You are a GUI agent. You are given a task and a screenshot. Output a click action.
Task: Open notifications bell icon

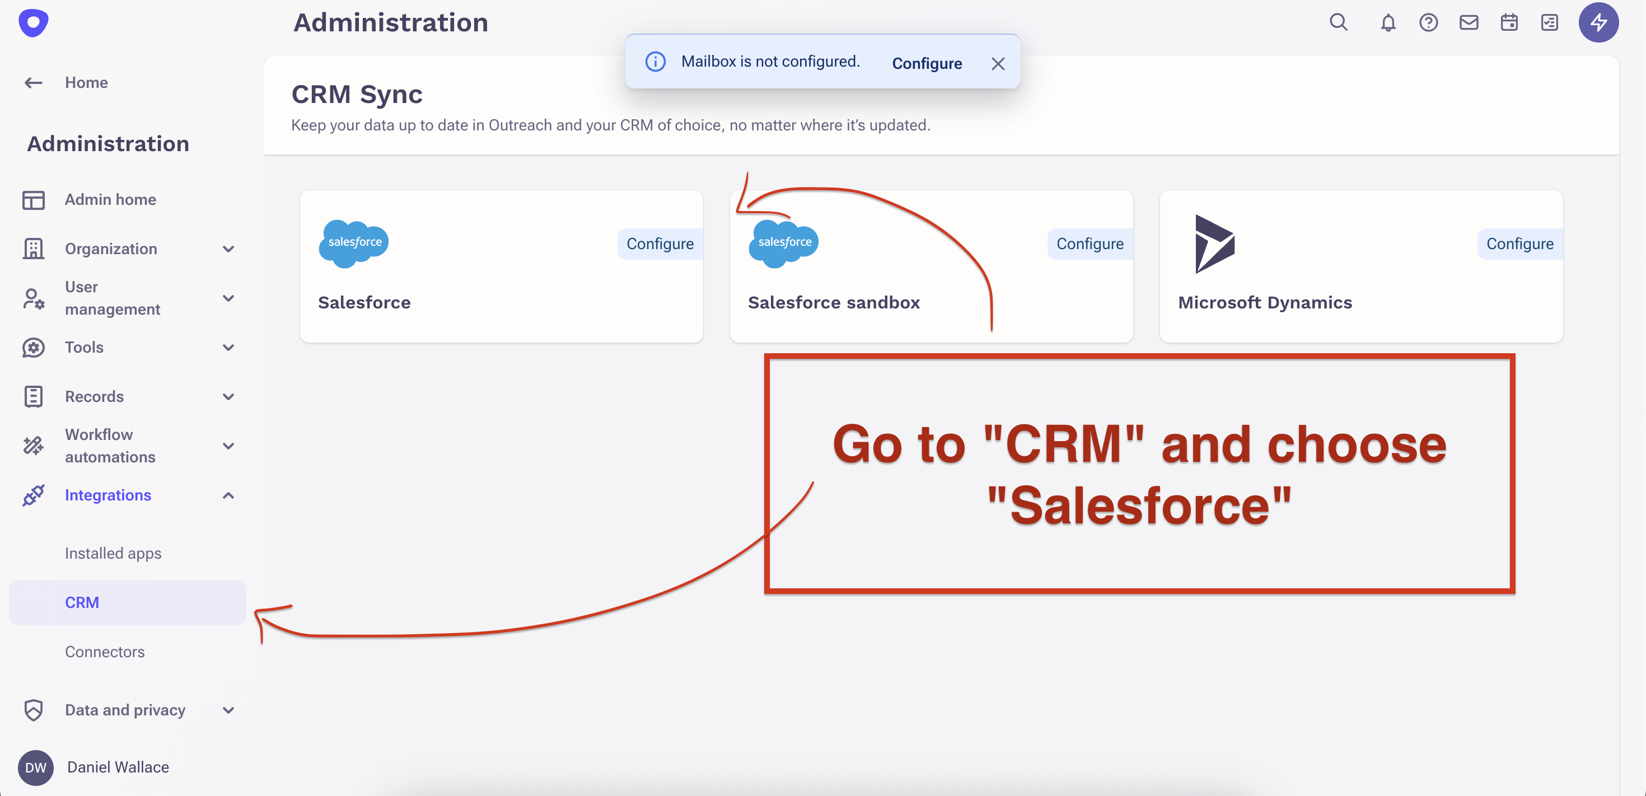(1387, 23)
